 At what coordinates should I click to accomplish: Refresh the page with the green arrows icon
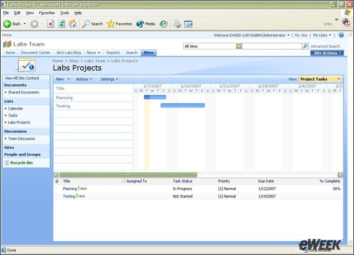point(61,24)
